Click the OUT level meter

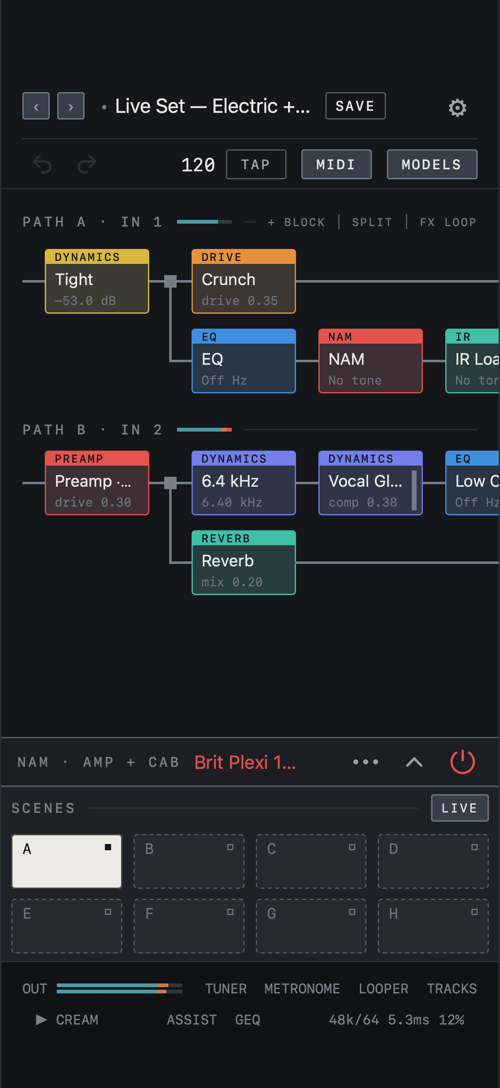click(119, 988)
